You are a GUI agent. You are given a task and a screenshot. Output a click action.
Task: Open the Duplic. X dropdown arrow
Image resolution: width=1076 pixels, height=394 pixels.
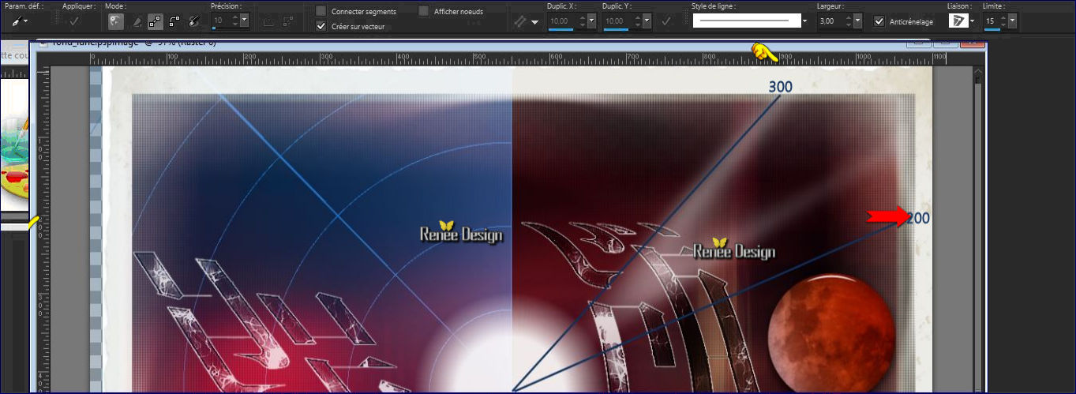coord(590,21)
